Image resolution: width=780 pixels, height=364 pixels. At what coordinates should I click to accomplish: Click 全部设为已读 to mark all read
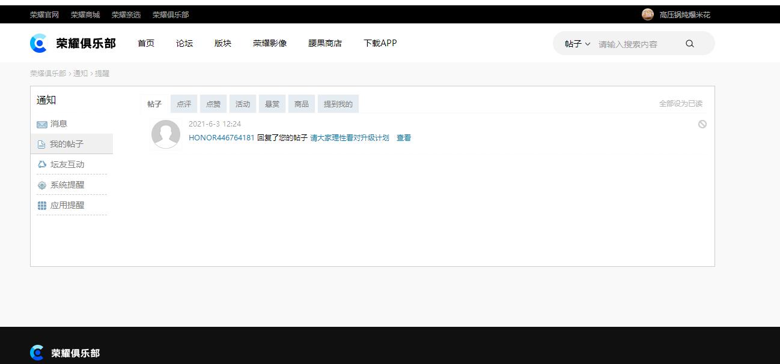[681, 104]
